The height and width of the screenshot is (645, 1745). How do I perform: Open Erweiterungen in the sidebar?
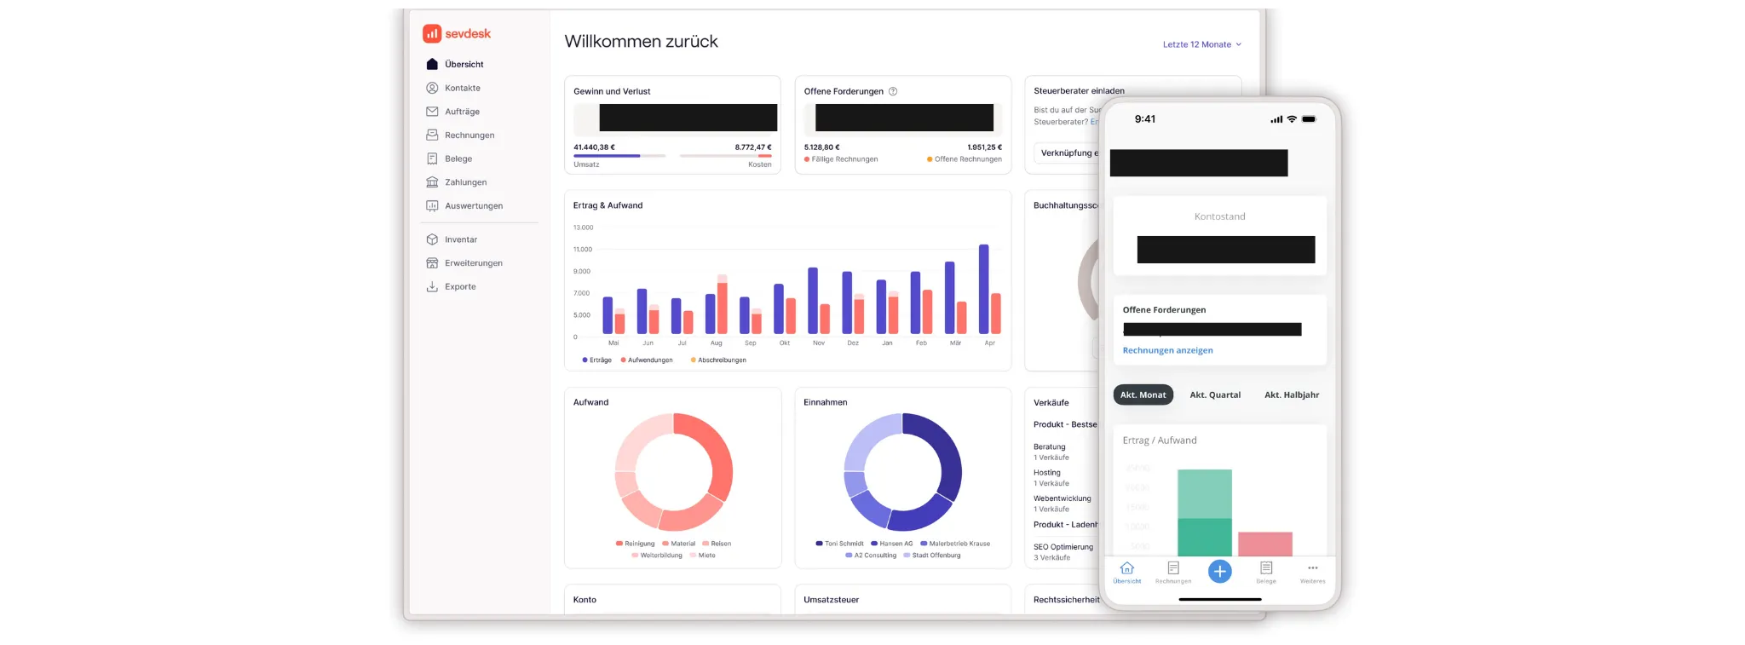[473, 263]
